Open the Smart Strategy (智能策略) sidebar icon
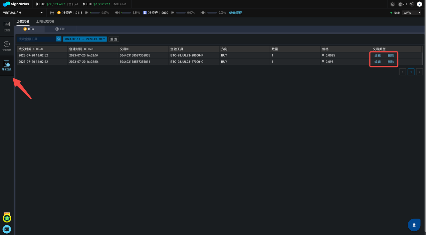This screenshot has height=235, width=426. (x=7, y=46)
